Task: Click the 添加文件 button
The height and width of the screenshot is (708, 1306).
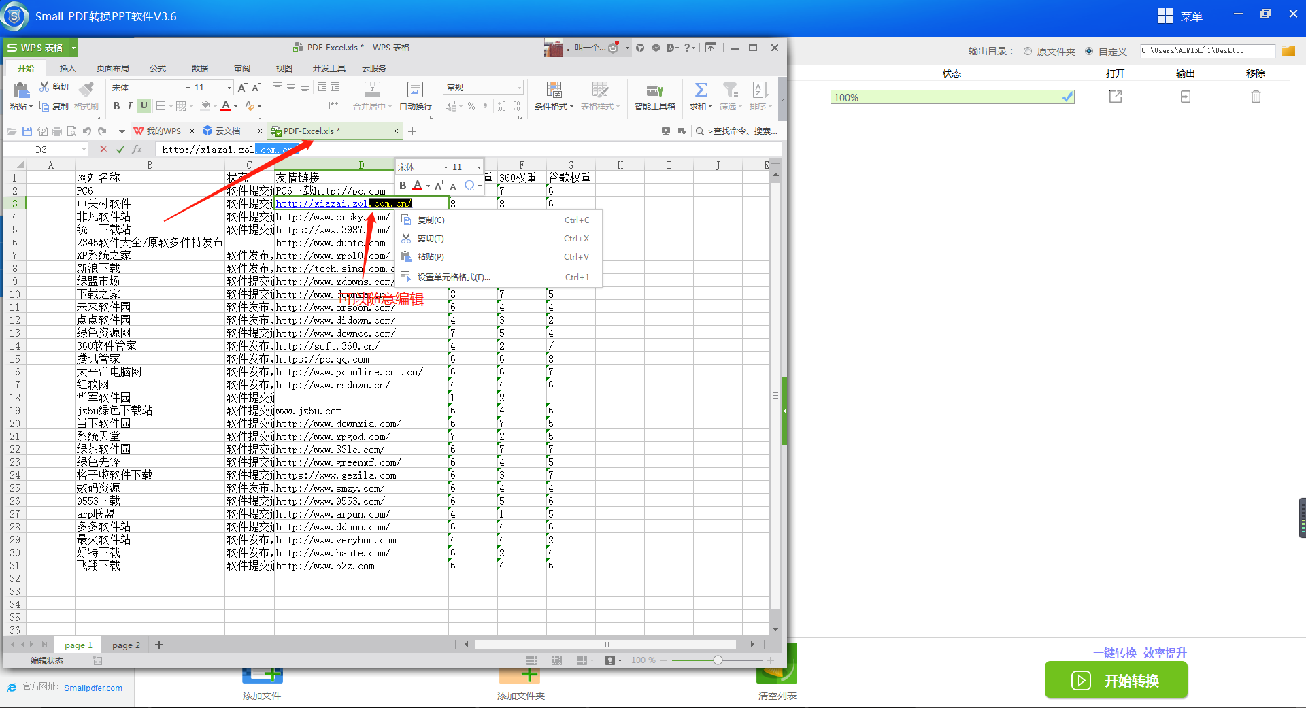Action: [262, 684]
